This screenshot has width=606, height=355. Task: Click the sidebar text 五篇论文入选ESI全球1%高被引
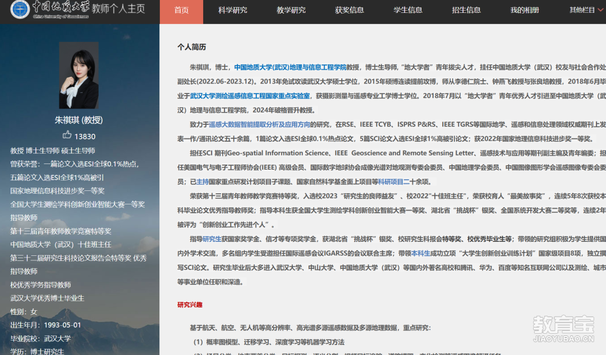[57, 177]
